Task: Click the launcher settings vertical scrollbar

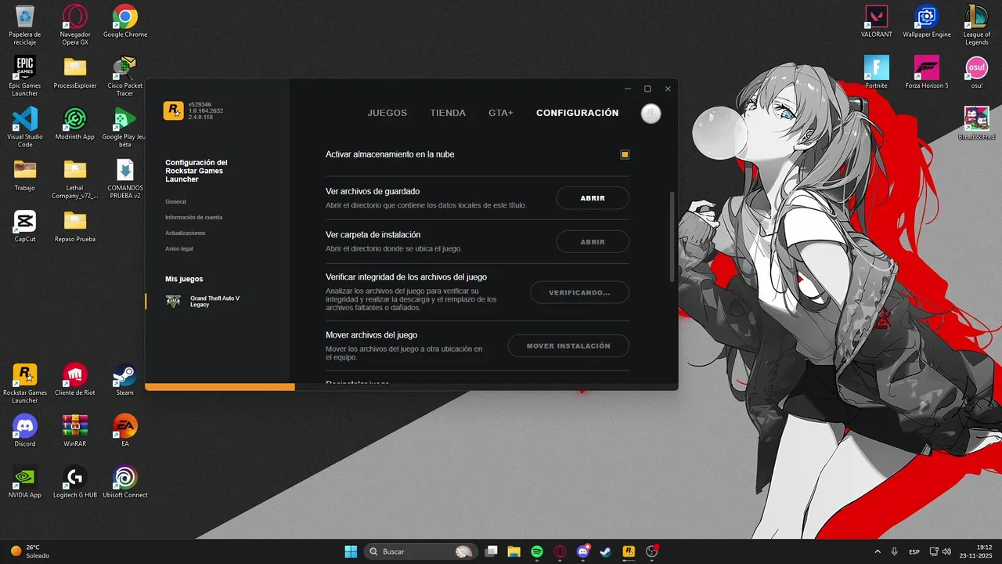Action: point(671,237)
